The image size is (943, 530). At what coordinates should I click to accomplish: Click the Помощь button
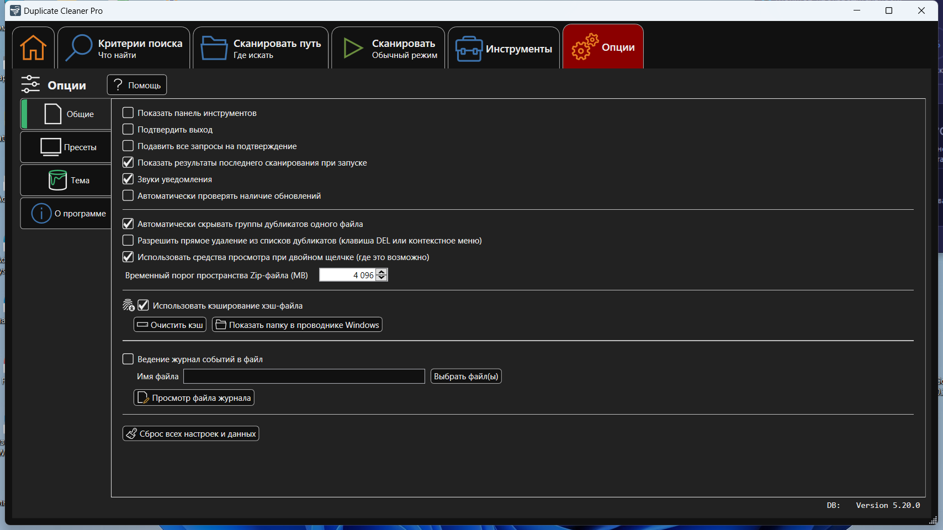pyautogui.click(x=137, y=85)
